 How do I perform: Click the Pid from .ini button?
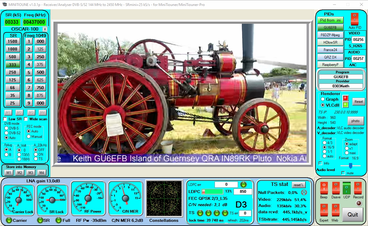click(330, 20)
